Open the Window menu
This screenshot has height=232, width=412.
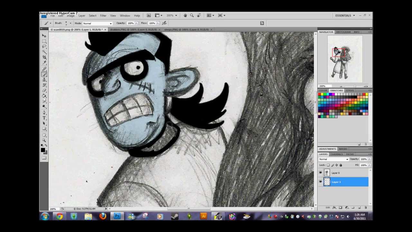pos(125,15)
